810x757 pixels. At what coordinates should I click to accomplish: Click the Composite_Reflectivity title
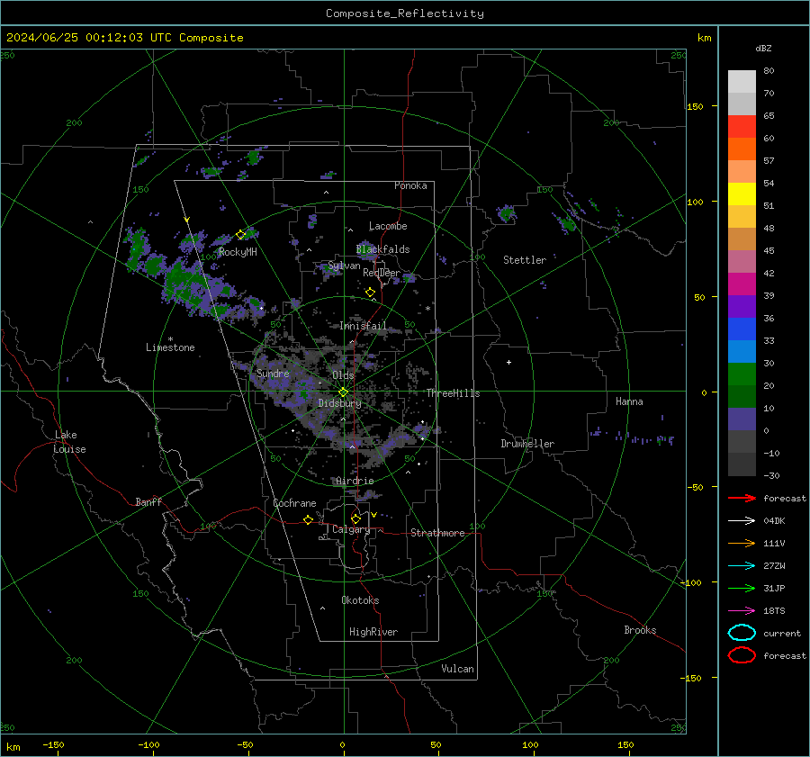click(405, 14)
